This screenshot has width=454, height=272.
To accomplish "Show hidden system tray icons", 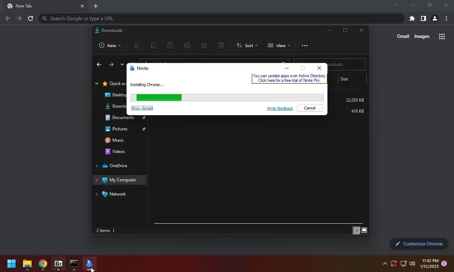I will pos(385,263).
